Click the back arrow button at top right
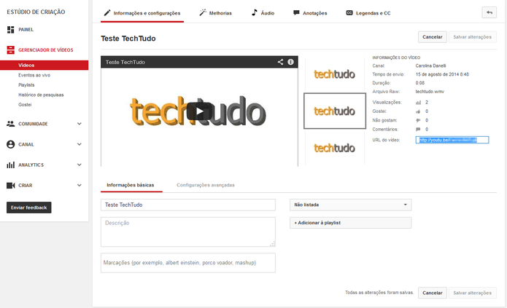Screen dimensions: 507x308 click(489, 12)
